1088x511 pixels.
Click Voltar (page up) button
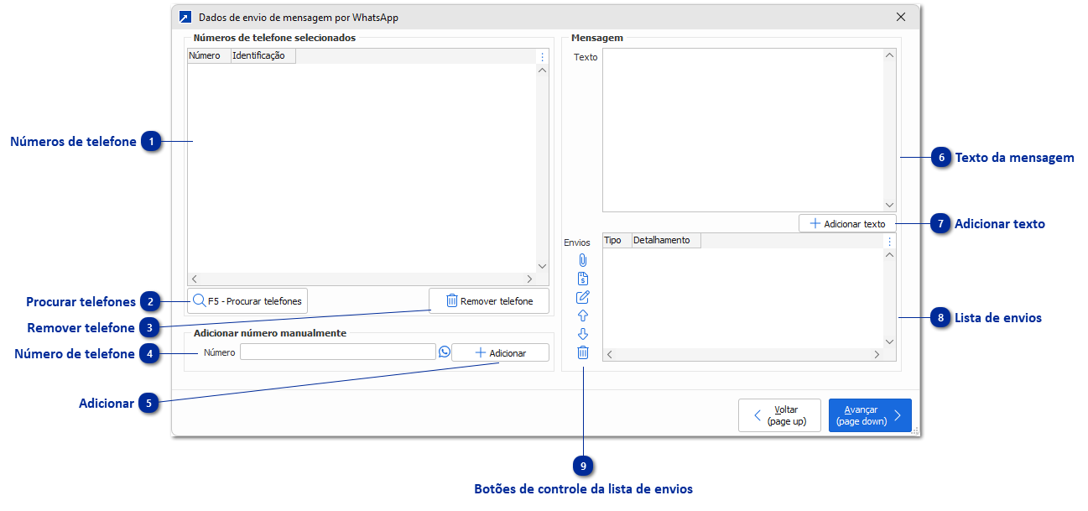(x=779, y=415)
